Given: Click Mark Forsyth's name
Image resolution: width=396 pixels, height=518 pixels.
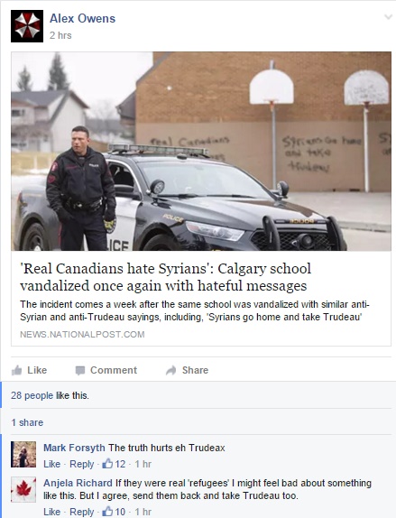Looking at the screenshot, I should tap(74, 448).
